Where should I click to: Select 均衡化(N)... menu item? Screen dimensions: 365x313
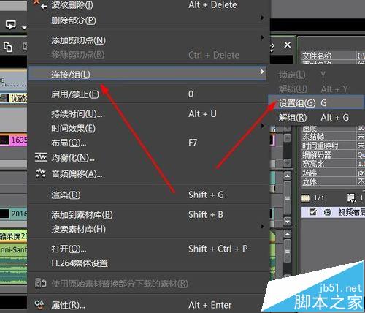[148, 158]
